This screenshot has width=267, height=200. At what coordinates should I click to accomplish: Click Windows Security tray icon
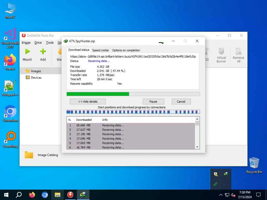(x=216, y=174)
